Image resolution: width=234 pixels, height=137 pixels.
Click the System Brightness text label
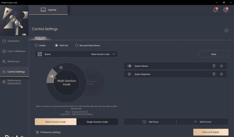tap(143, 74)
